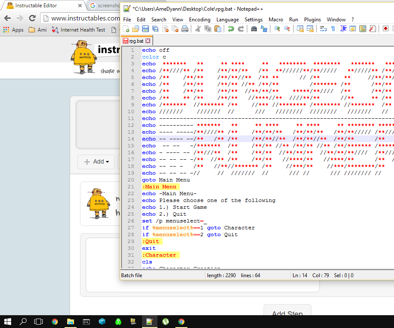Viewport: 394px width, 328px height.
Task: Print the document with printer icon
Action: click(185, 29)
